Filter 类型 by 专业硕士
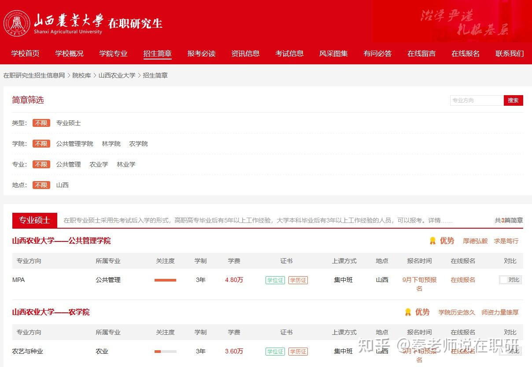Screen dimensions: 532x367 pos(68,123)
